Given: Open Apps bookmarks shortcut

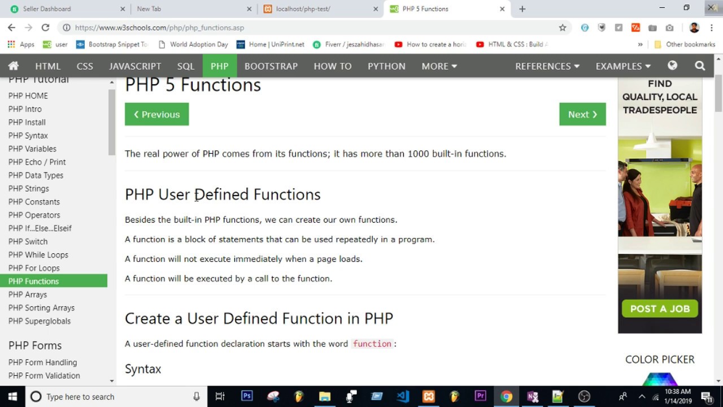Looking at the screenshot, I should point(21,44).
